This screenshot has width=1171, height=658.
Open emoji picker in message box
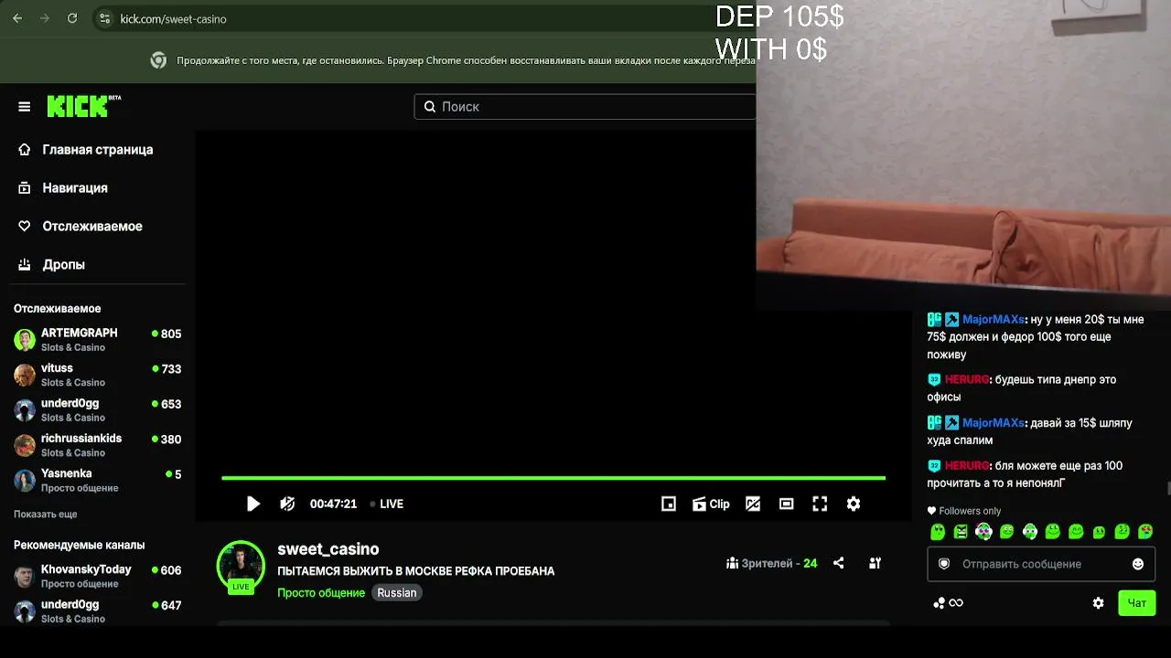(1138, 564)
